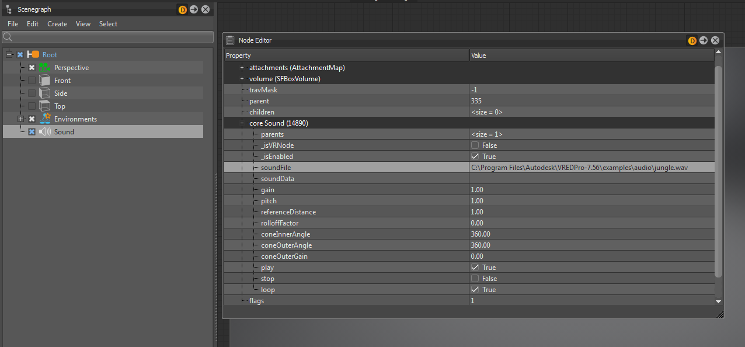The image size is (745, 347).
Task: Open the Select menu in Scenegraph
Action: [x=108, y=24]
